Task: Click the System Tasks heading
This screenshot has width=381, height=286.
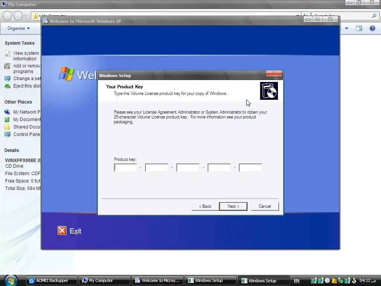Action: 19,43
